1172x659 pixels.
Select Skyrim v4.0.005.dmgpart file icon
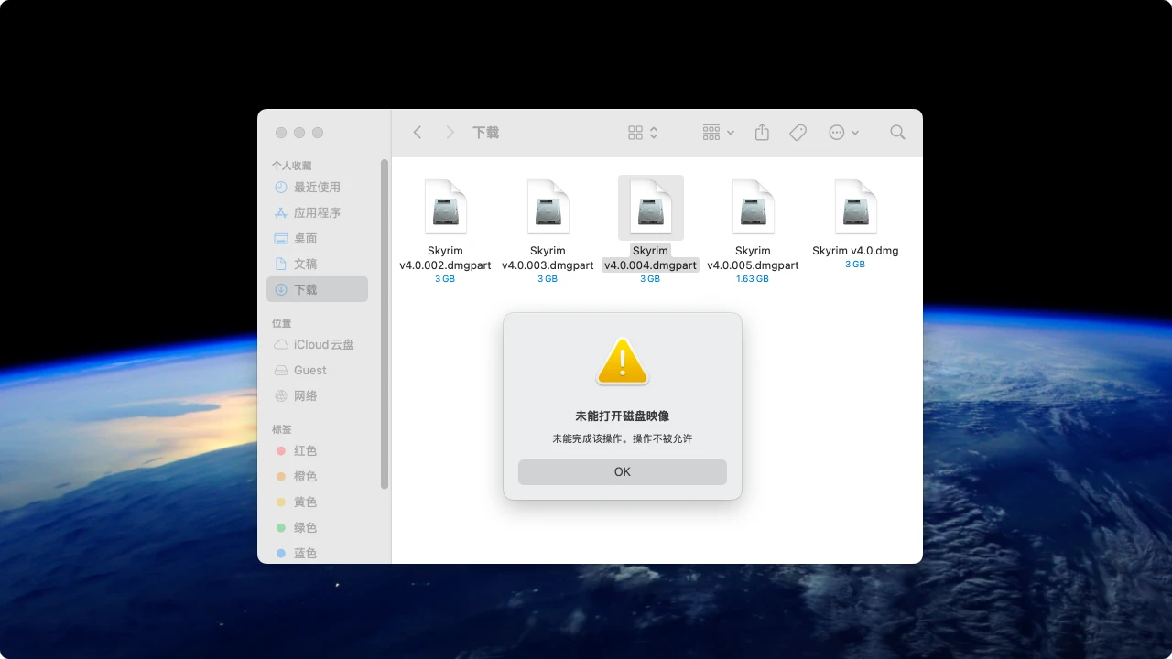coord(754,207)
